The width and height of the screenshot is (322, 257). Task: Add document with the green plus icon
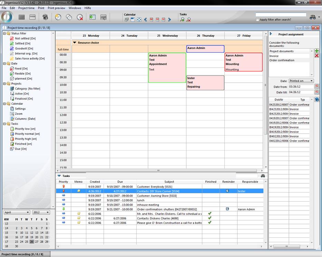316,51
